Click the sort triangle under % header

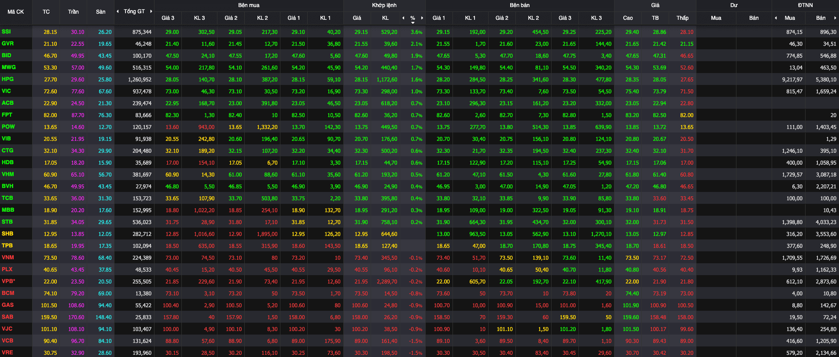[x=412, y=22]
